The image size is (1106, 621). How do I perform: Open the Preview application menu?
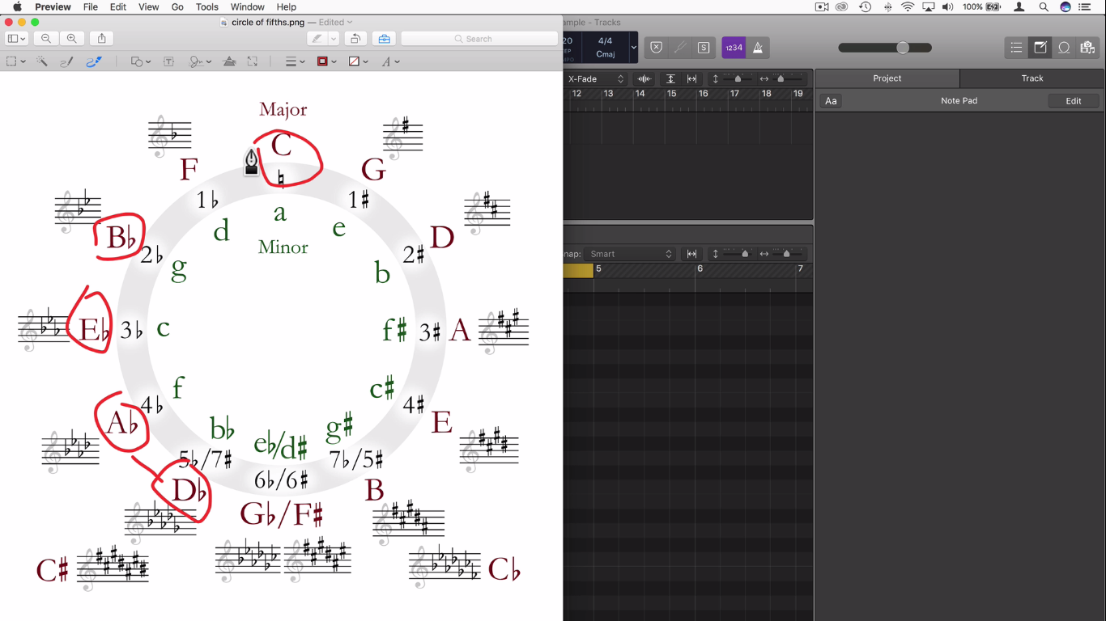53,6
